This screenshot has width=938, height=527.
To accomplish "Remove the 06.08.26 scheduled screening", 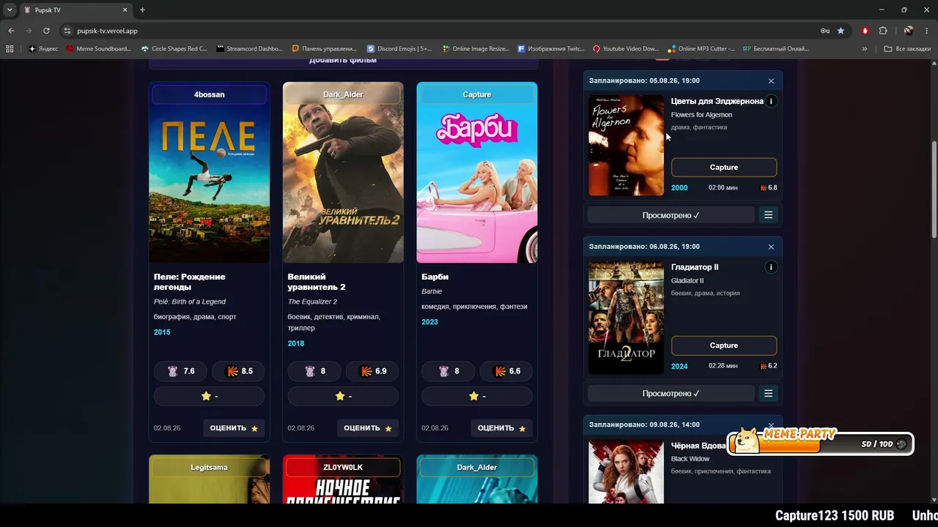I will [x=771, y=247].
